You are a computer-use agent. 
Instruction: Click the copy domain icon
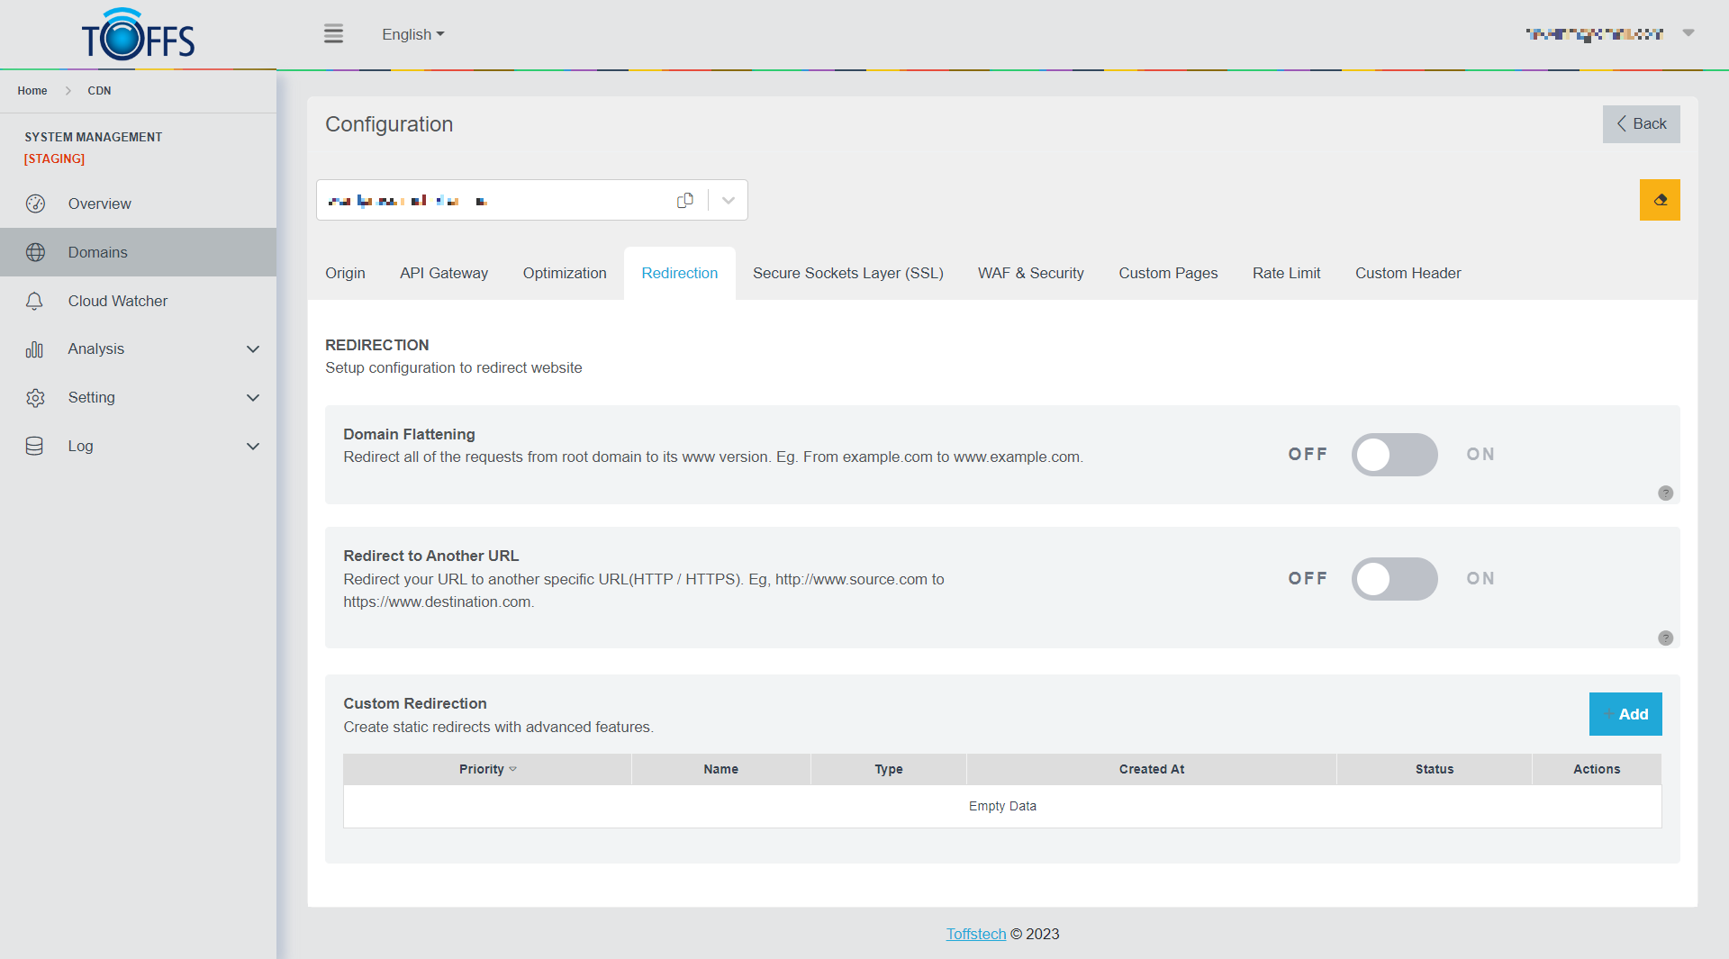coord(685,200)
